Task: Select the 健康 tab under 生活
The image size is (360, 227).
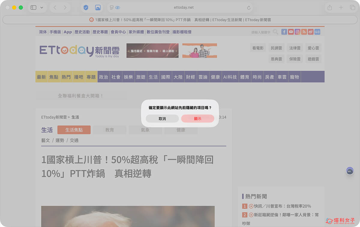Action: (x=181, y=130)
